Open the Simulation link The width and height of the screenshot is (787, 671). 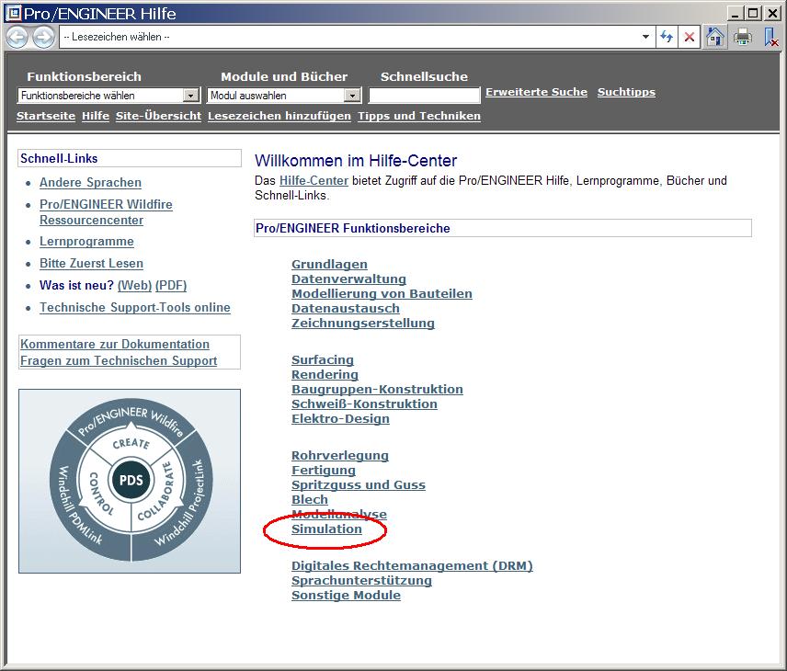(x=326, y=529)
